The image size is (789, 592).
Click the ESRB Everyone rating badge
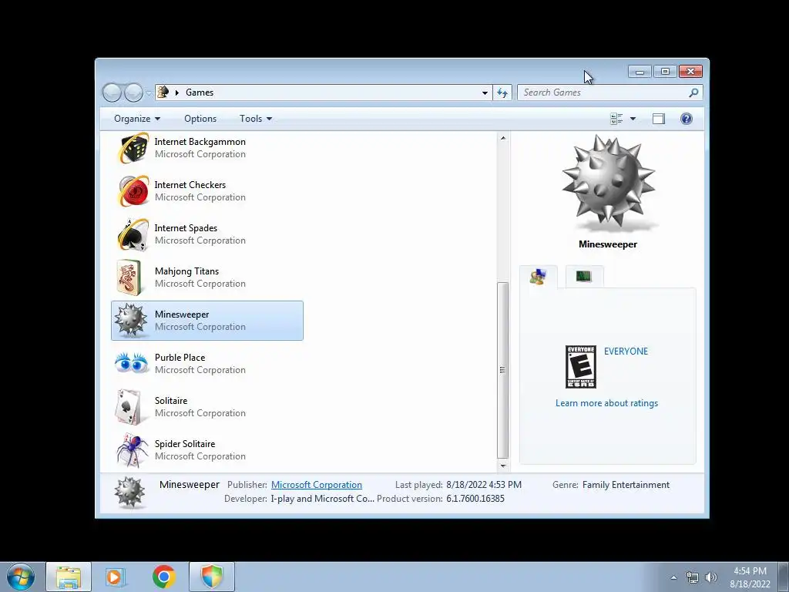[581, 367]
